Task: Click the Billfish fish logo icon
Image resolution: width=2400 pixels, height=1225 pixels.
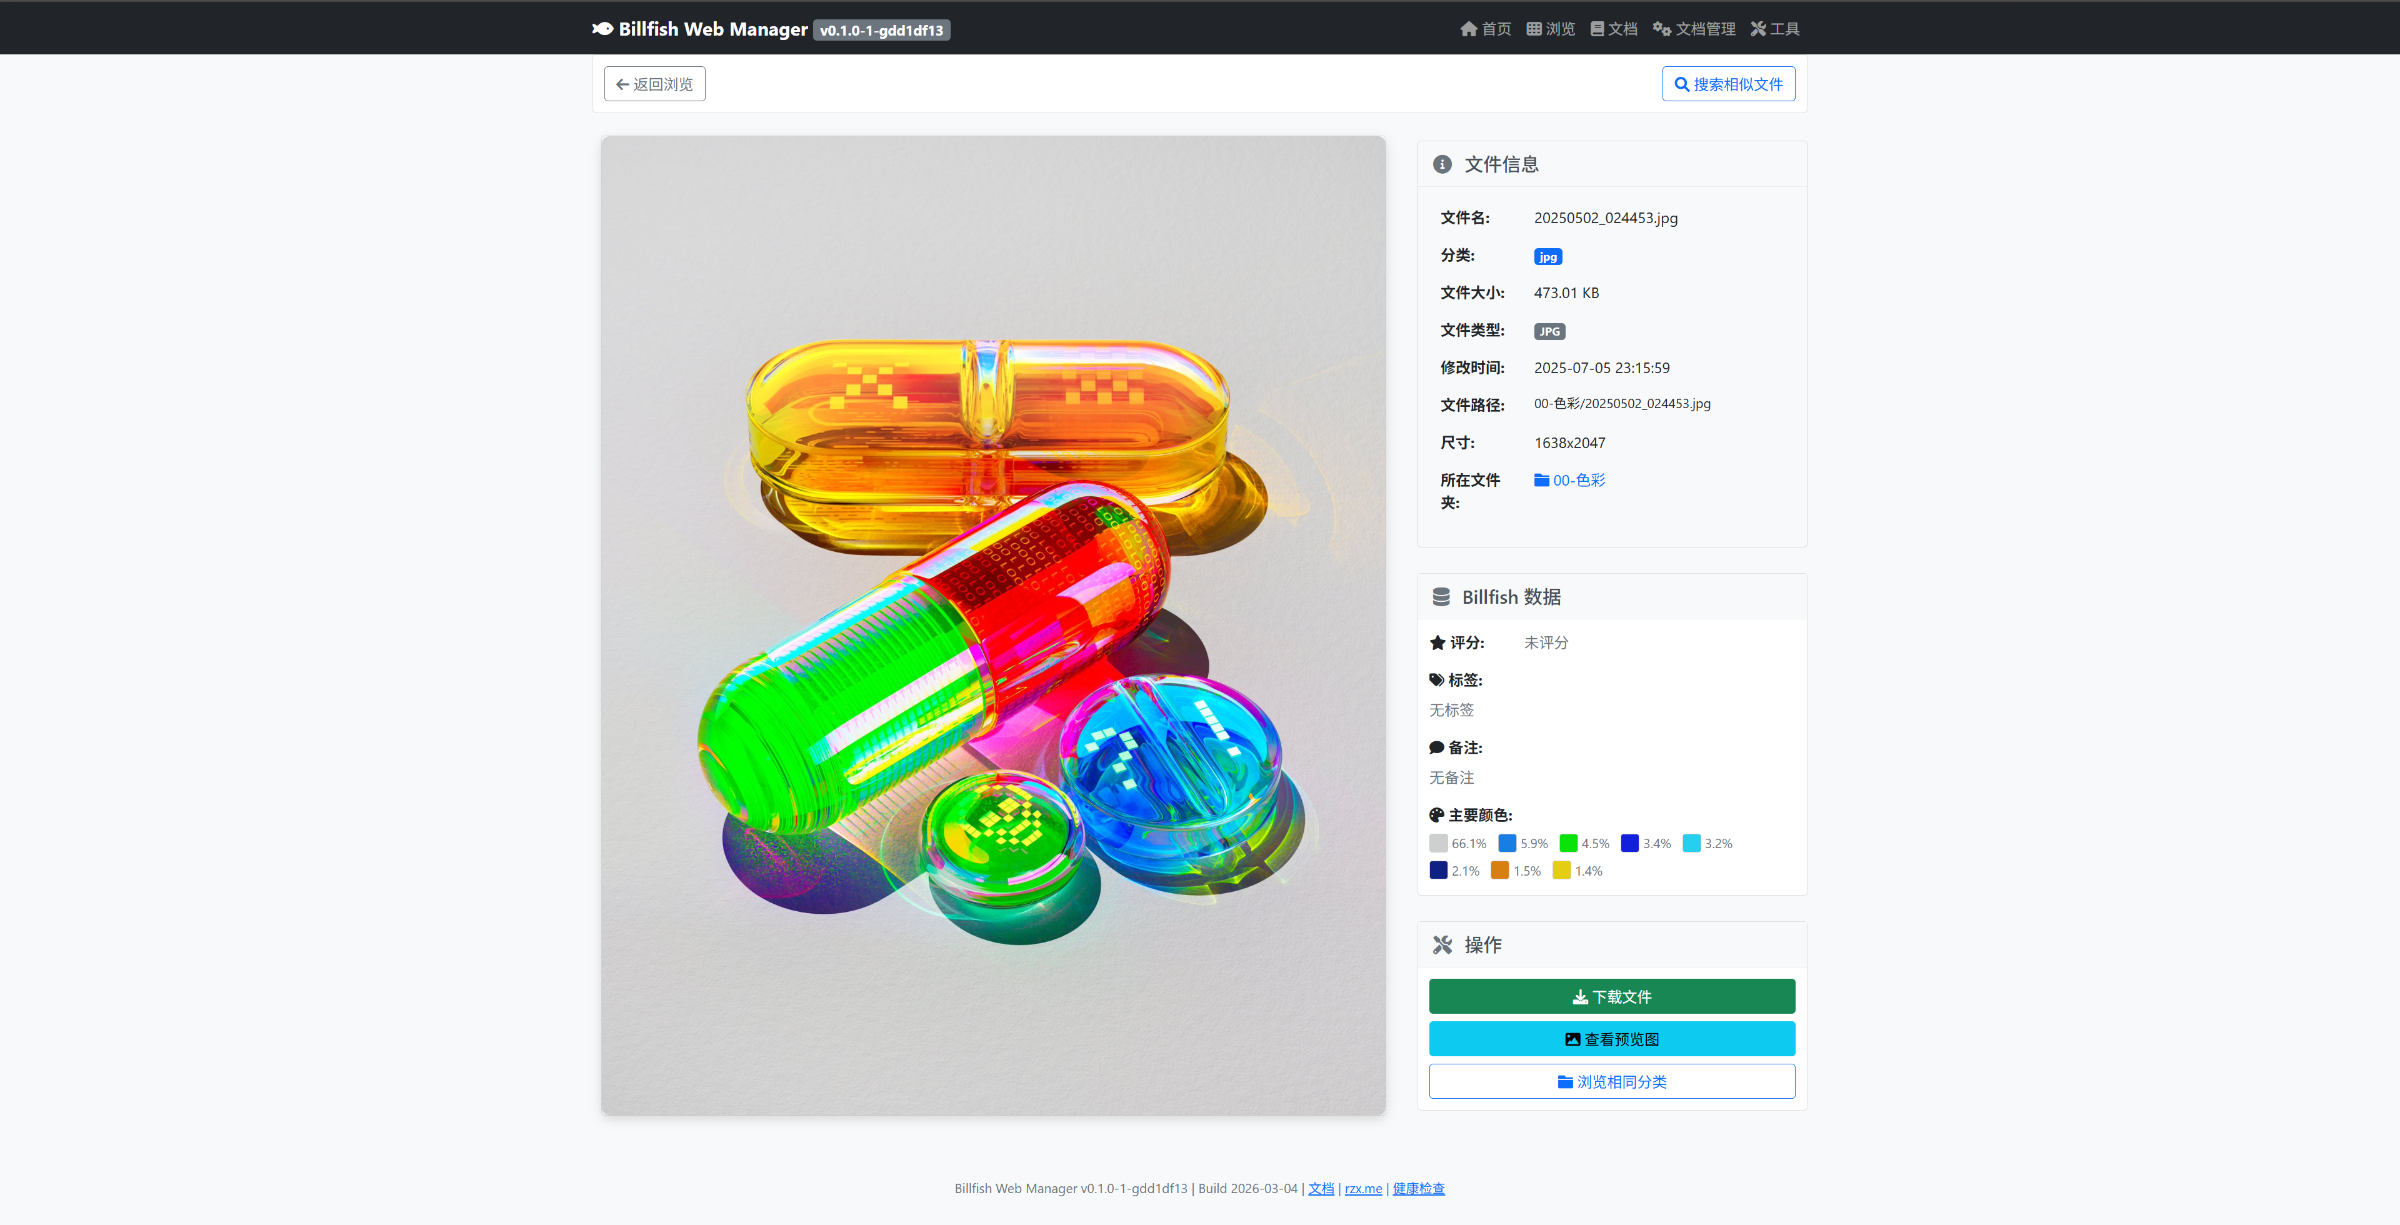Action: tap(602, 29)
